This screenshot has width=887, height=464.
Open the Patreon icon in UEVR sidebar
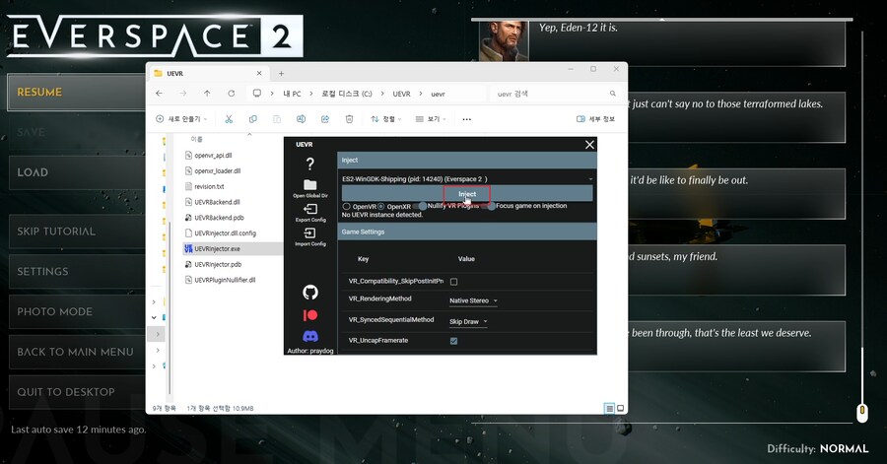pyautogui.click(x=310, y=315)
